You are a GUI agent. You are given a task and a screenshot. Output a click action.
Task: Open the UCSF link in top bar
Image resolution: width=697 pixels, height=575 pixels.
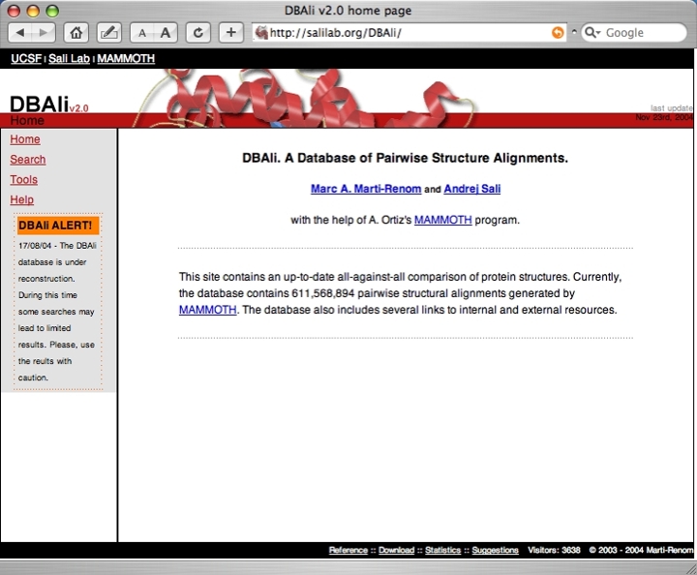(x=26, y=59)
